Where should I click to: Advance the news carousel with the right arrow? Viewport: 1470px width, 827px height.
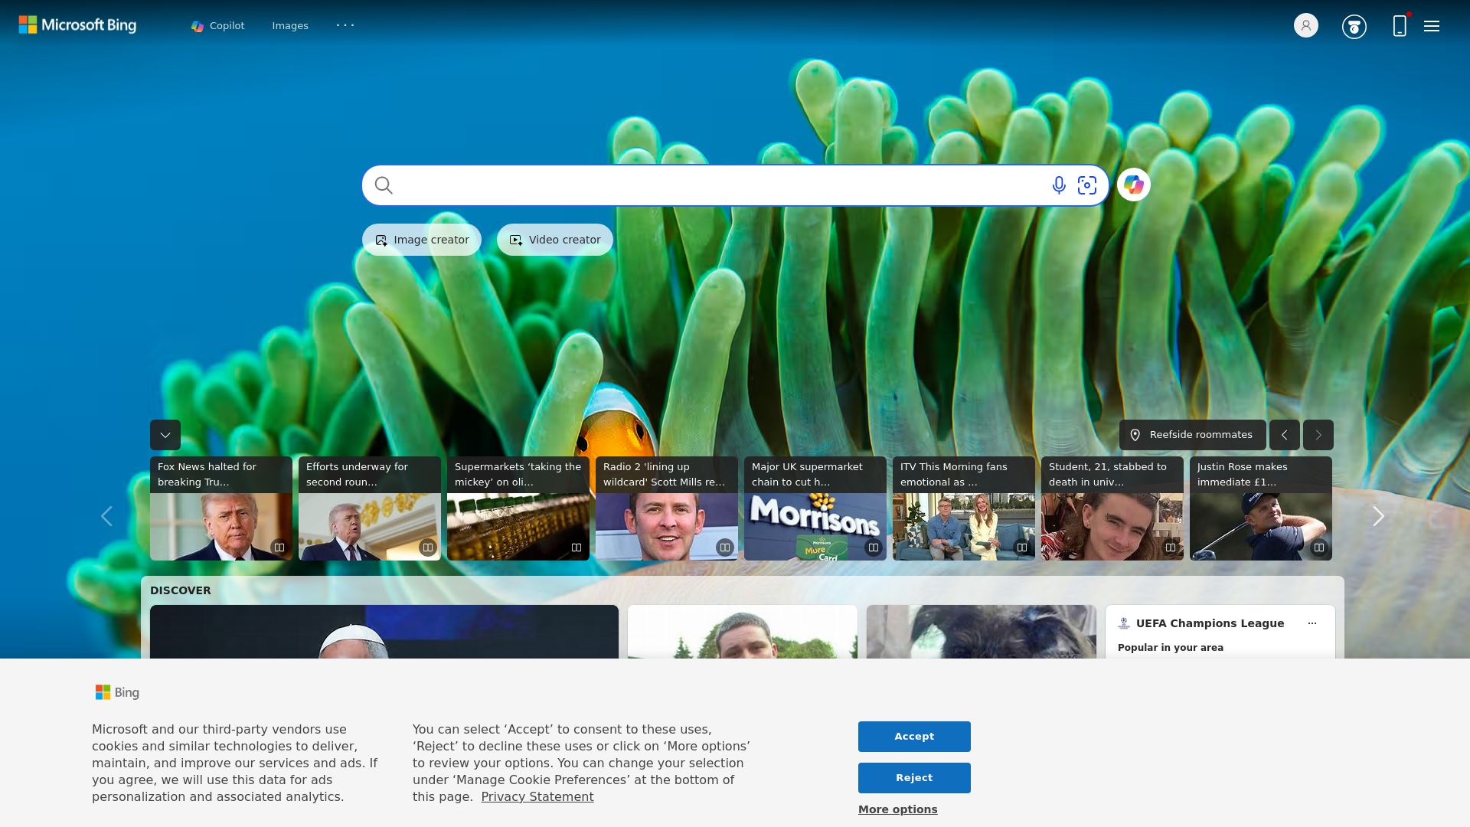point(1377,515)
